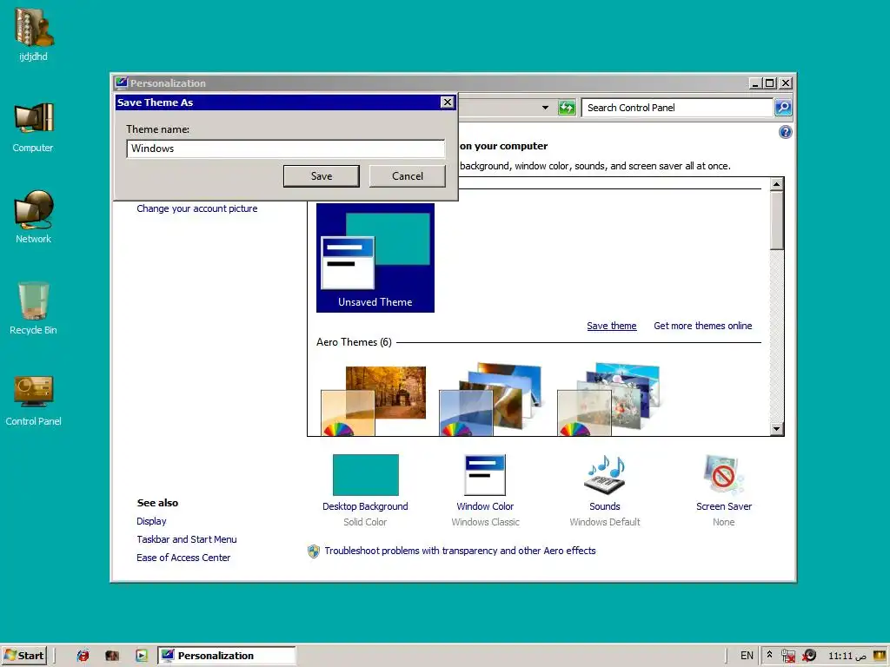Minimize the Personalization window
The image size is (890, 667).
(755, 83)
